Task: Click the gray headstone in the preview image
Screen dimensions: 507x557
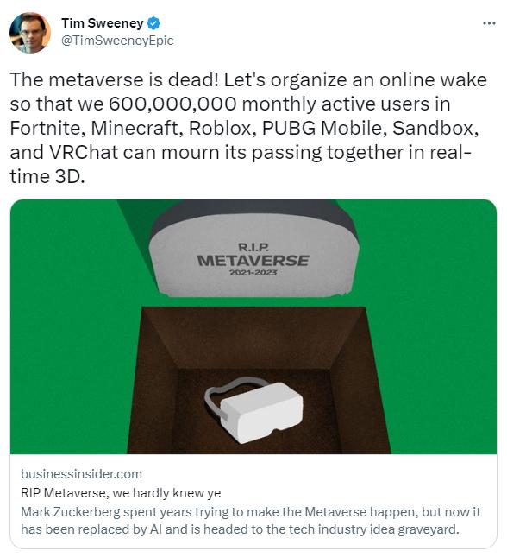Action: [x=253, y=254]
